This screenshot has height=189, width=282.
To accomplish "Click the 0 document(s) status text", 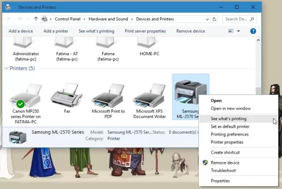I will (183, 132).
